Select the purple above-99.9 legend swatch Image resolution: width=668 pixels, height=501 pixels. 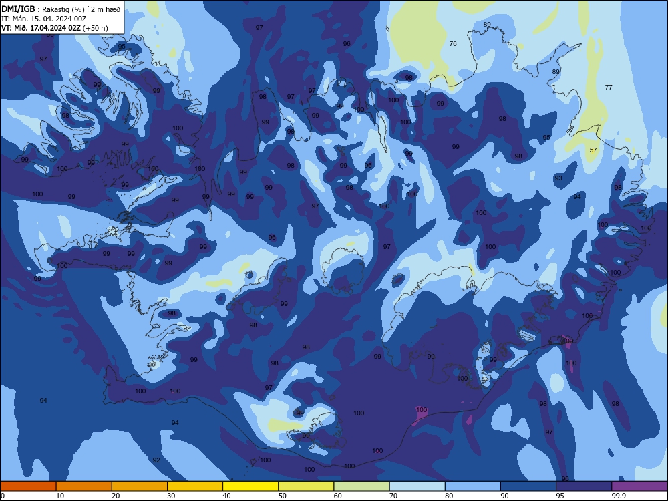[x=639, y=486]
